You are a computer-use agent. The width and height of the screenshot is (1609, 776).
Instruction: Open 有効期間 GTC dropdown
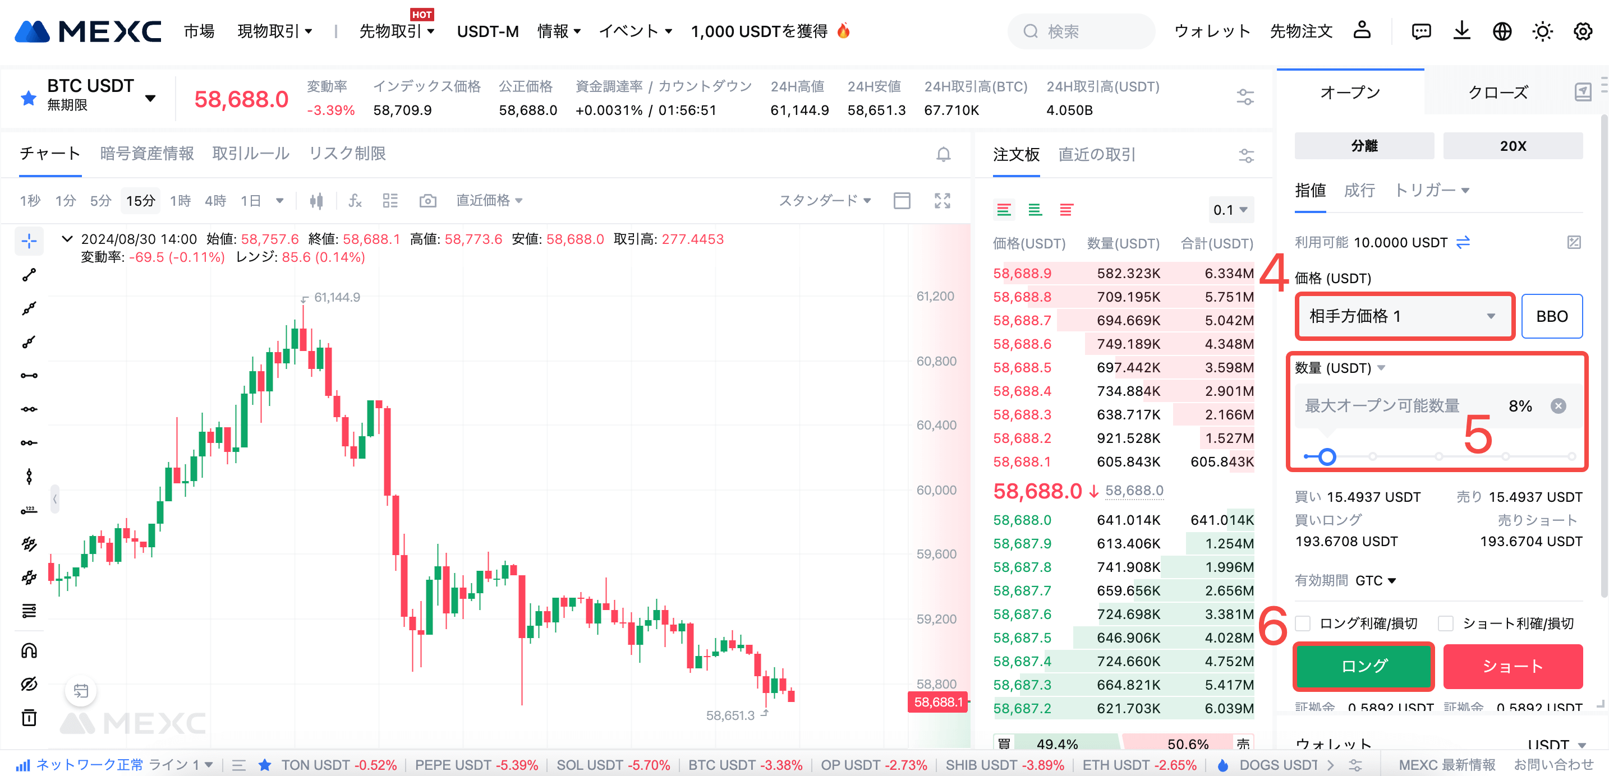pyautogui.click(x=1376, y=580)
